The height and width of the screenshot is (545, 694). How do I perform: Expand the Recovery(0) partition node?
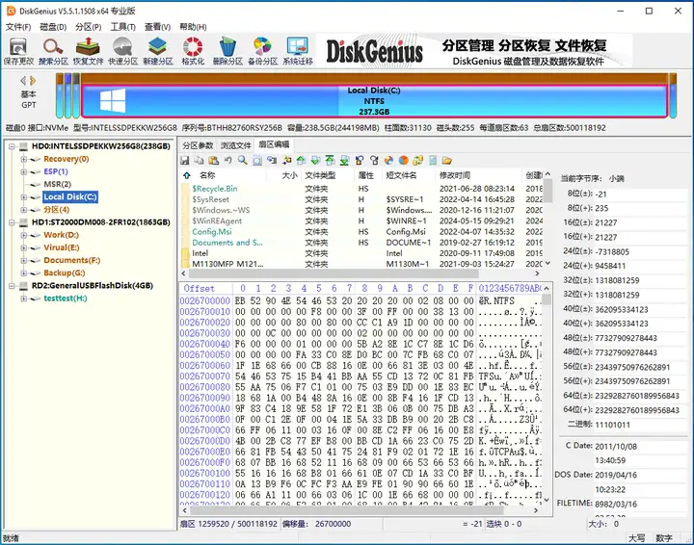23,159
